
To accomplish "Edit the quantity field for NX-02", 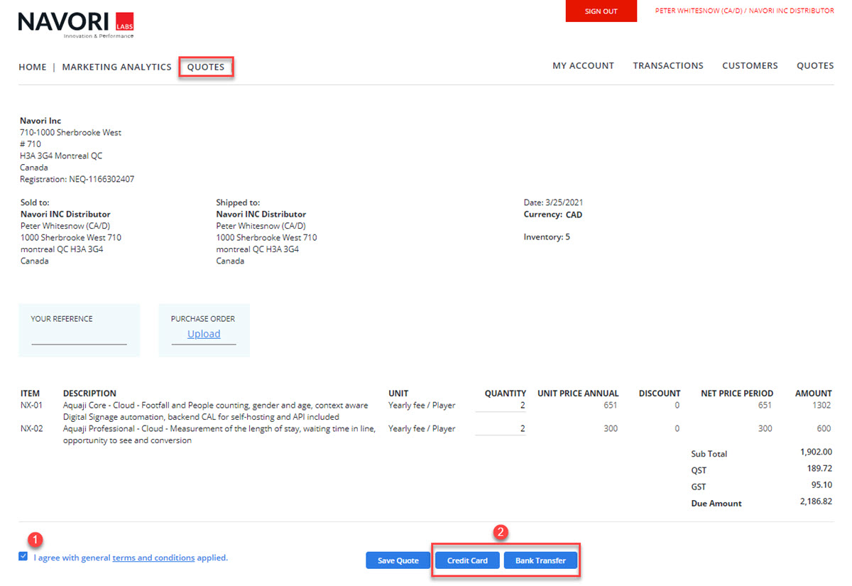I will point(501,429).
